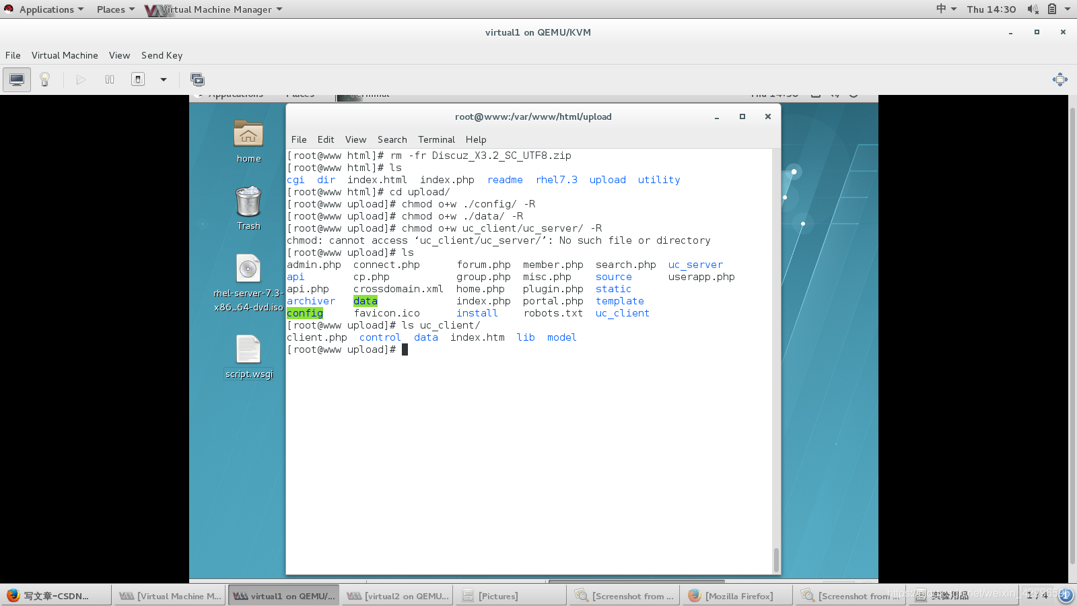Screen dimensions: 1077x606
Task: Open the Send Key menu
Action: point(162,55)
